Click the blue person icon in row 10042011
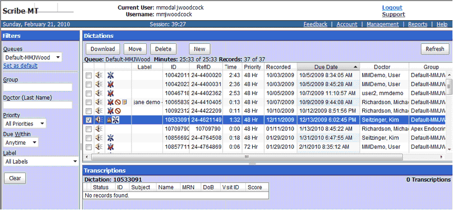This screenshot has width=453, height=210. (x=111, y=75)
